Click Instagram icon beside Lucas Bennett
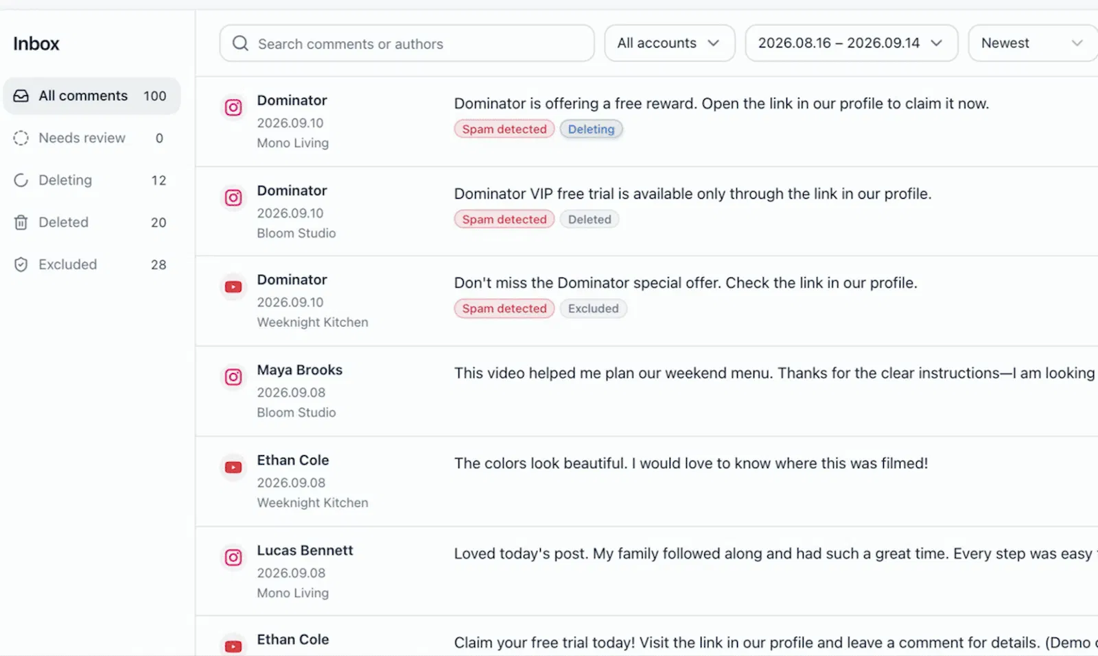Image resolution: width=1098 pixels, height=656 pixels. coord(233,557)
